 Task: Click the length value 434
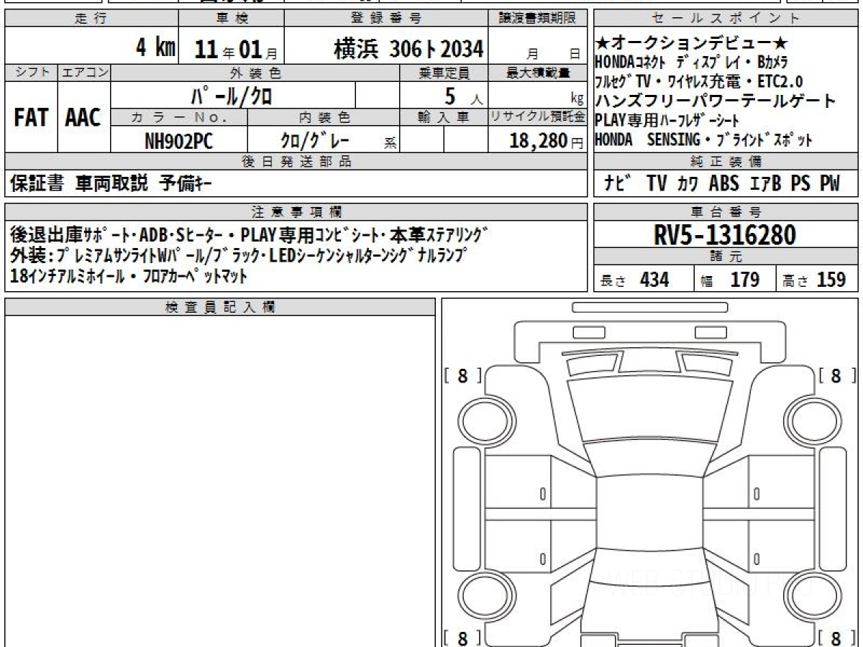click(x=654, y=280)
